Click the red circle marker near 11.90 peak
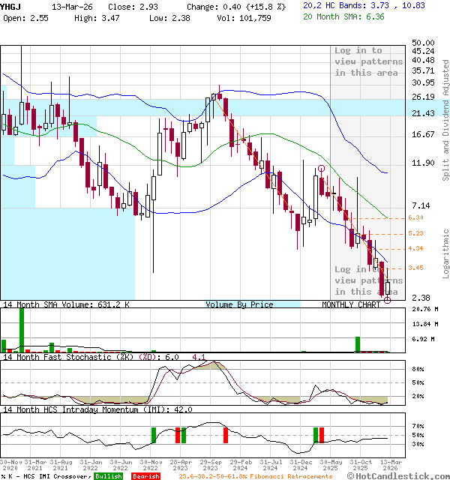This screenshot has width=450, height=480. tap(321, 169)
